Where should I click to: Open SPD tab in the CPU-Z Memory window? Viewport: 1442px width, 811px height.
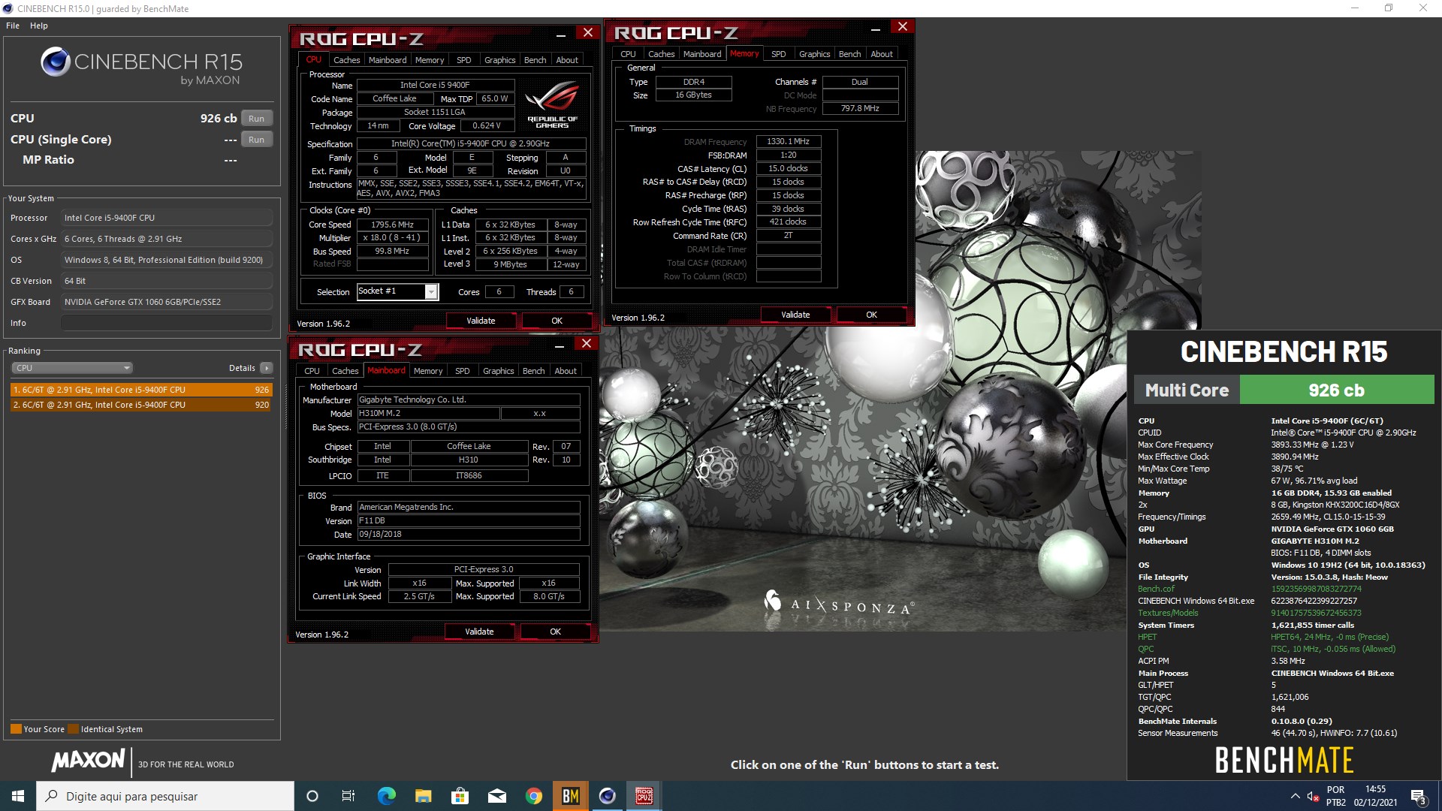(x=779, y=54)
